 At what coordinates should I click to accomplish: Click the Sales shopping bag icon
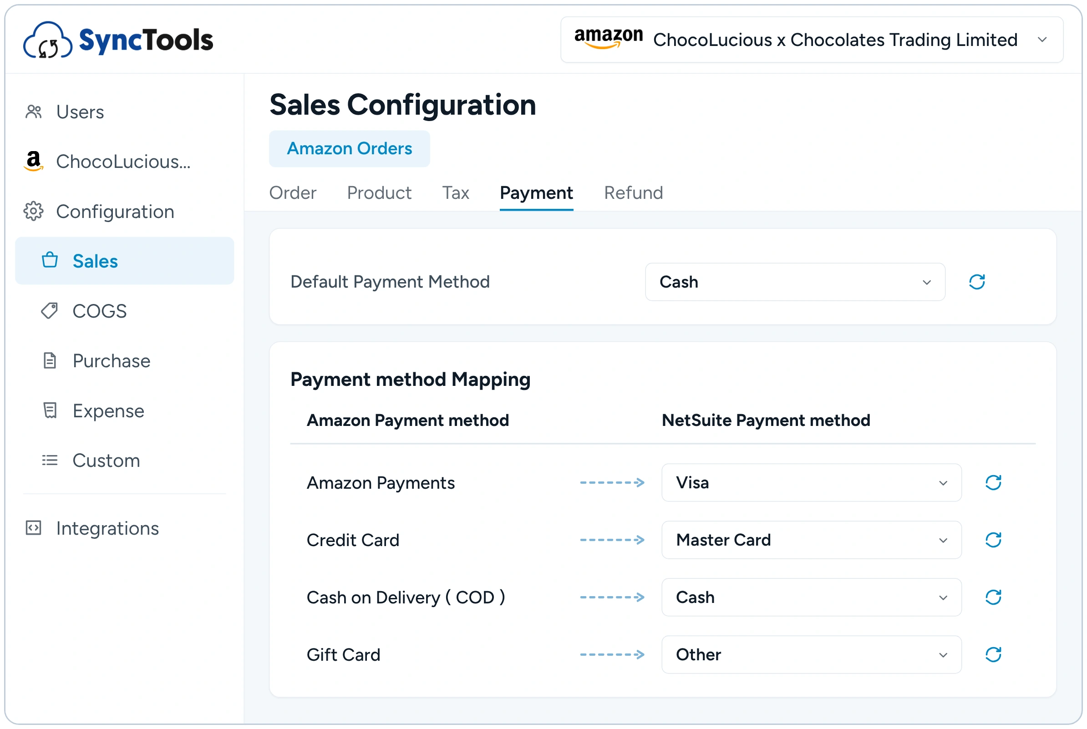coord(50,260)
